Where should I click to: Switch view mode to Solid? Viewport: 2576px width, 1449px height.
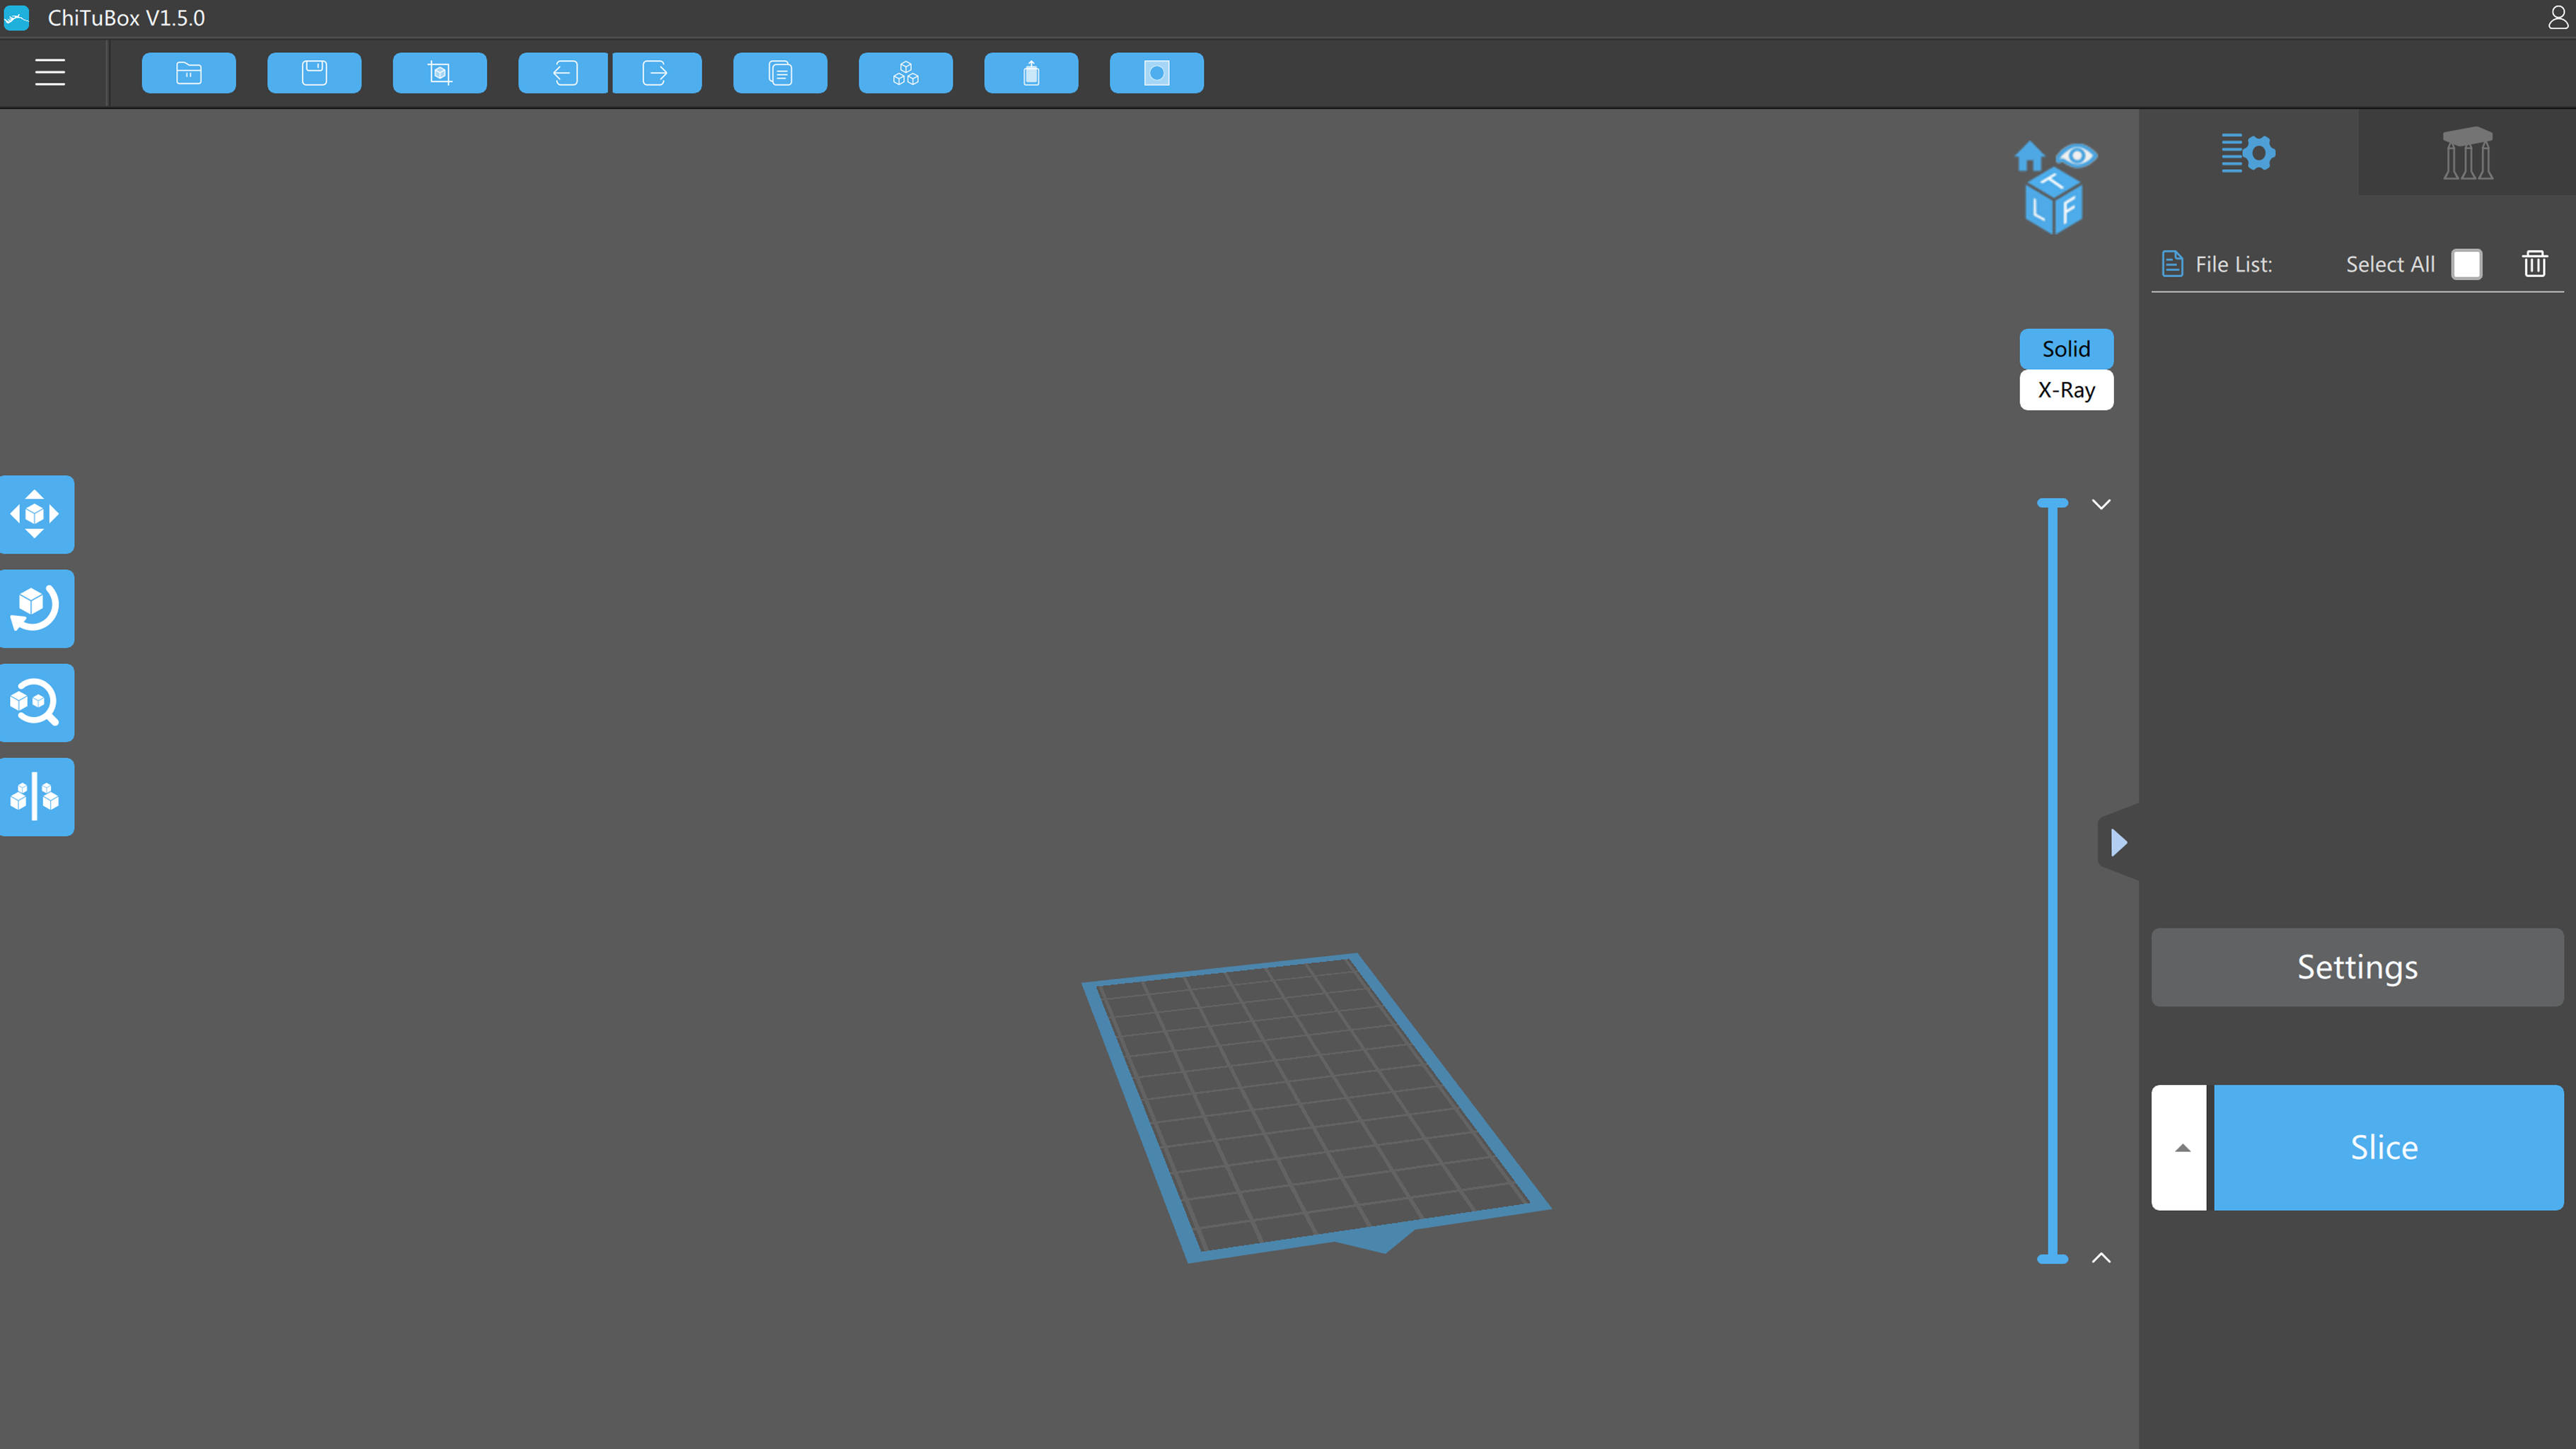tap(2066, 349)
